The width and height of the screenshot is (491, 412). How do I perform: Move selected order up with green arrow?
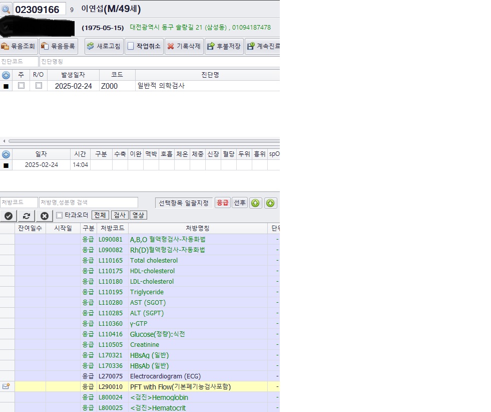pyautogui.click(x=256, y=203)
